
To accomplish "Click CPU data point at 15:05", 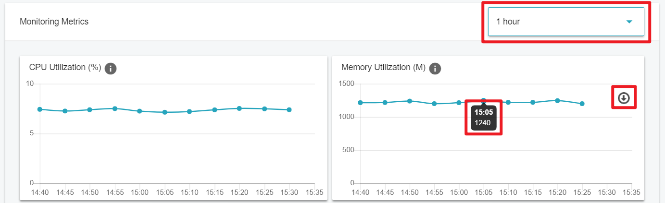I will pos(164,112).
